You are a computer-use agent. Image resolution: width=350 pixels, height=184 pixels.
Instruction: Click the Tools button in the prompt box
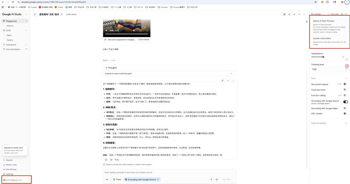coord(117,179)
